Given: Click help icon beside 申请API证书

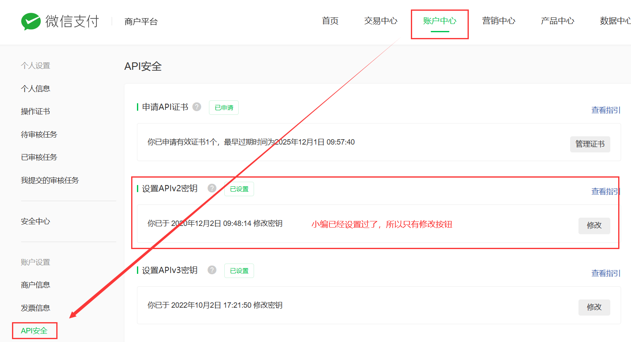Looking at the screenshot, I should coord(197,107).
